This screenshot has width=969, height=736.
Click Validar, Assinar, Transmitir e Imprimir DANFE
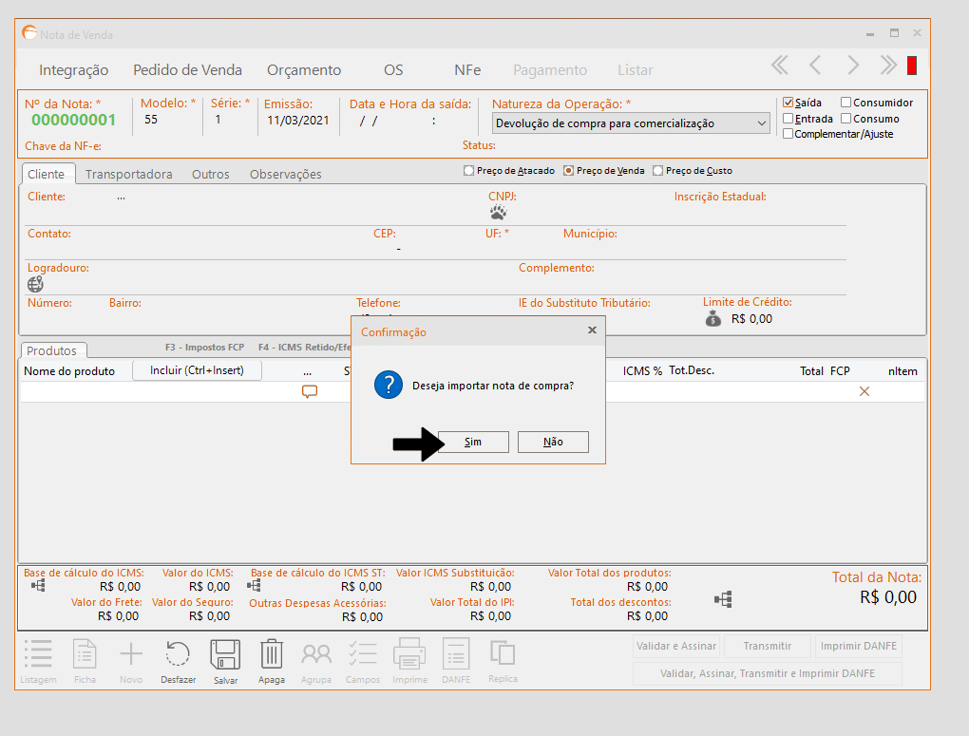(x=767, y=673)
